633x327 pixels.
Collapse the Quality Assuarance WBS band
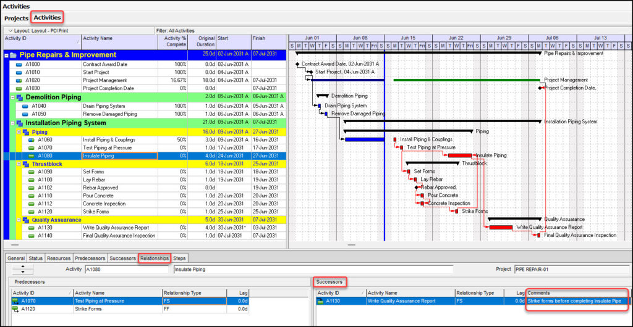19,220
